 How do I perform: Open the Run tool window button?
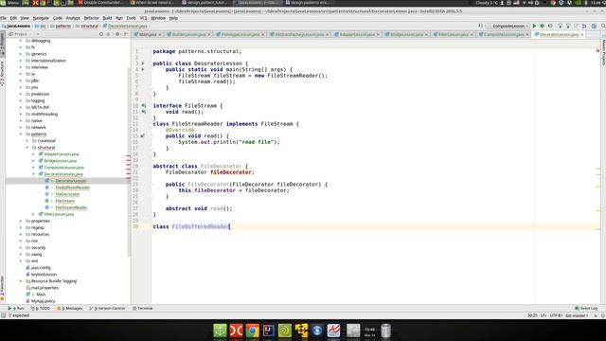click(16, 308)
